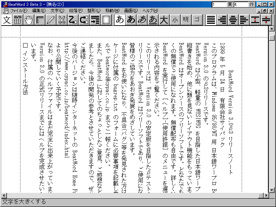Open the 移動(M) menu
Viewport: 276px width, 207px height.
[112, 11]
